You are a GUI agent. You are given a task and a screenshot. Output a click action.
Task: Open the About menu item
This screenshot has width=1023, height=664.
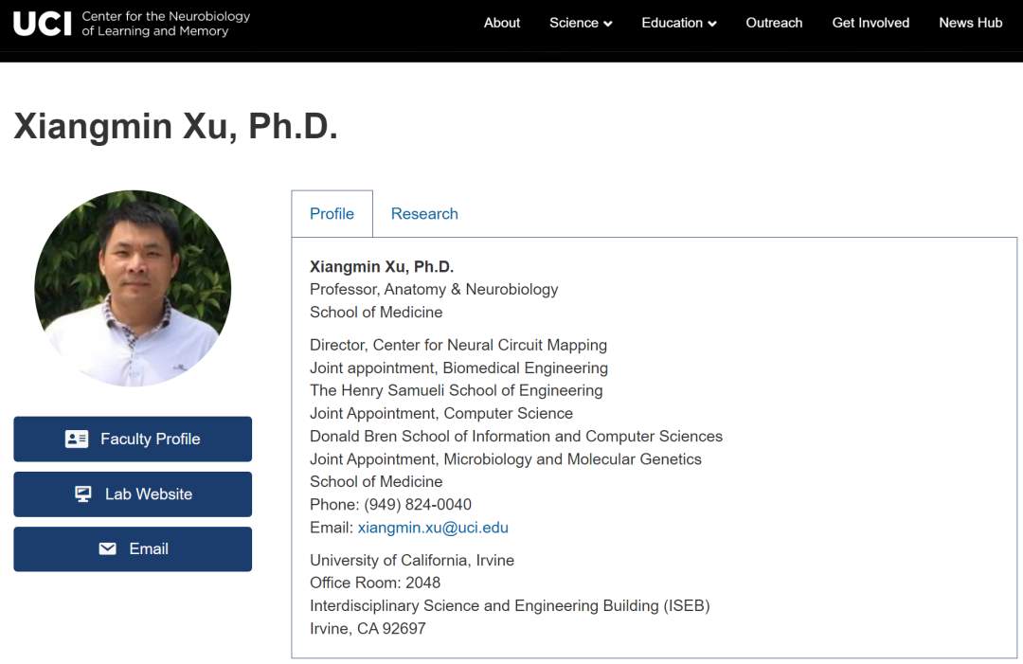click(502, 23)
